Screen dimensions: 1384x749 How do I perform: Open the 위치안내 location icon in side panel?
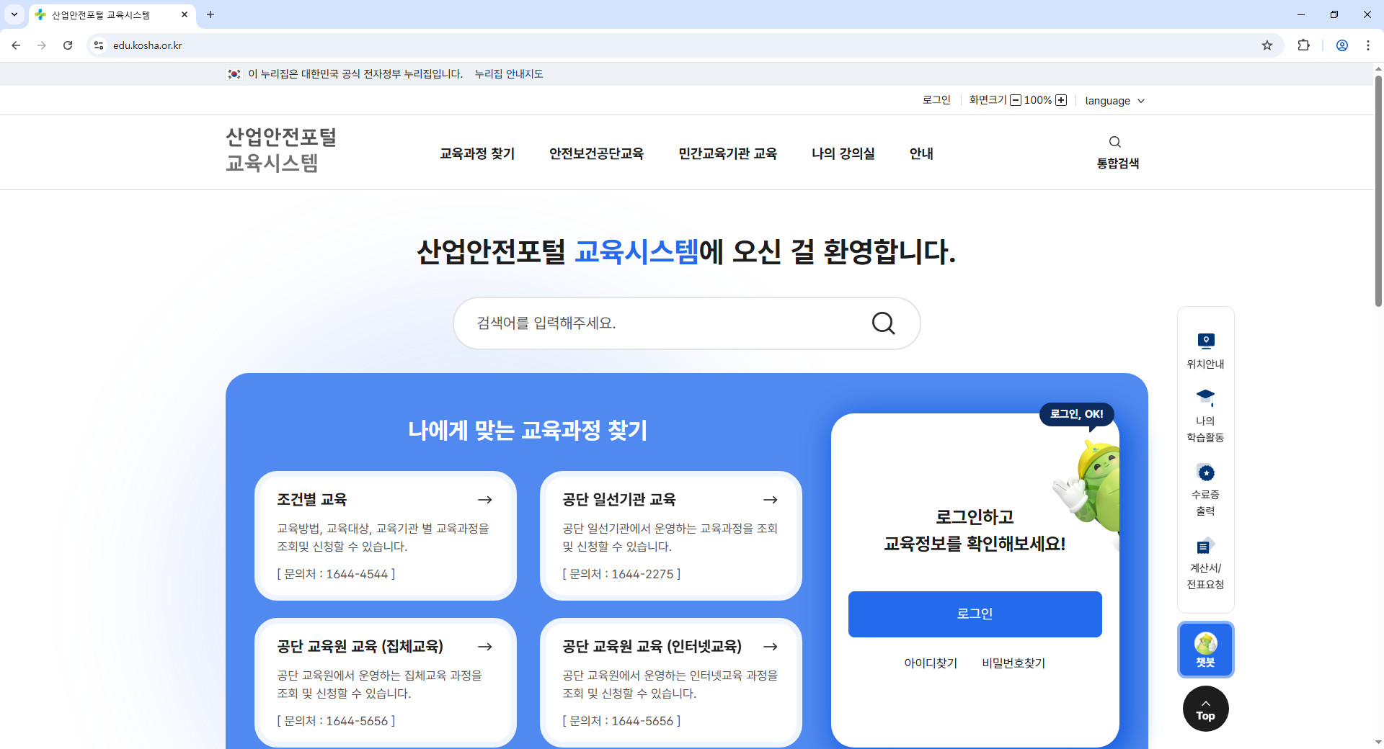point(1205,341)
